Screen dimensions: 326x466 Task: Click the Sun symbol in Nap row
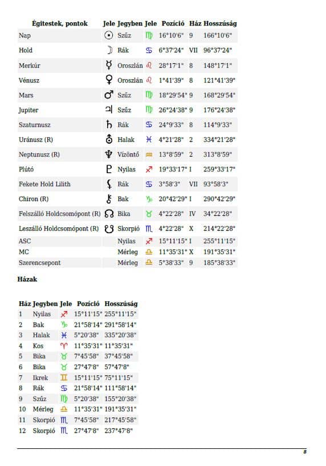click(108, 35)
